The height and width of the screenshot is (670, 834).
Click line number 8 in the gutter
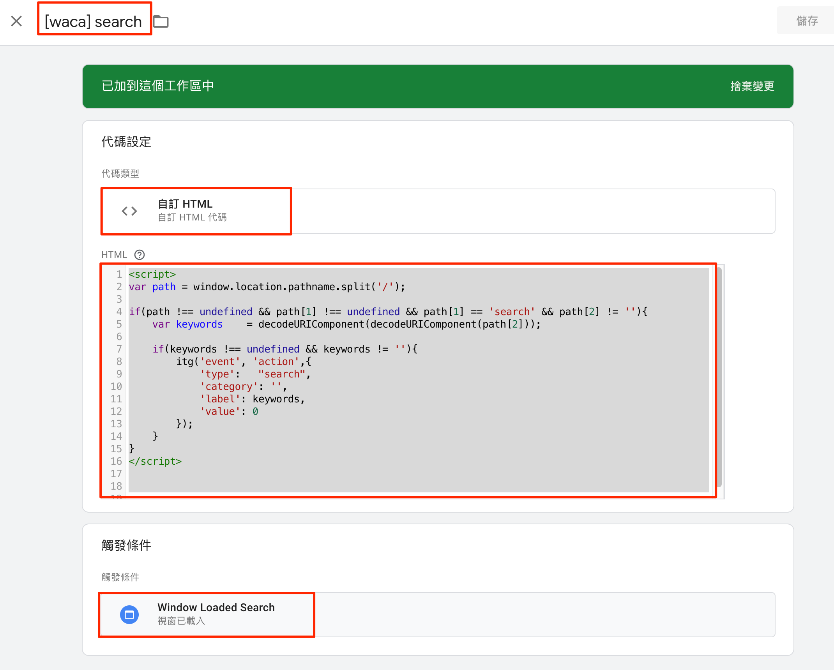[119, 362]
